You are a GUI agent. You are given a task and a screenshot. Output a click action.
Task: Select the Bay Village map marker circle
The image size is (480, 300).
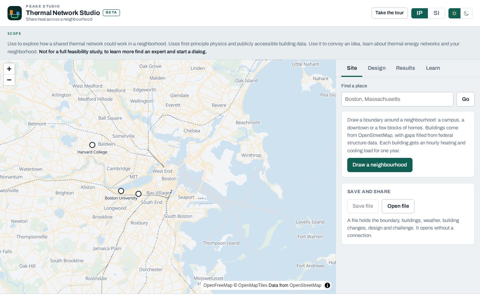click(138, 194)
